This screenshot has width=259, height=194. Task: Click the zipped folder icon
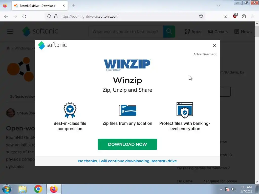127,110
